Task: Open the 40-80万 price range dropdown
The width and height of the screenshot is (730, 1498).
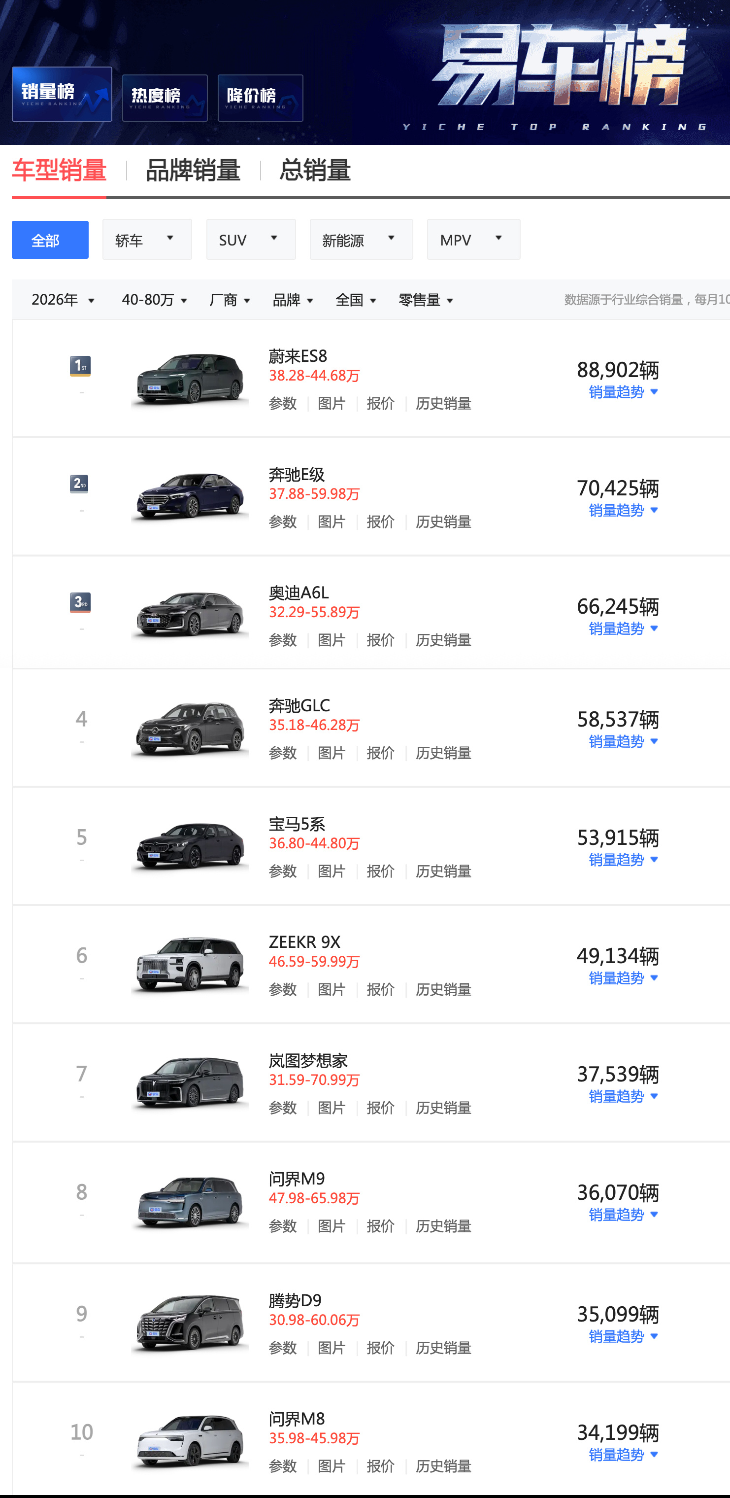Action: (x=154, y=300)
